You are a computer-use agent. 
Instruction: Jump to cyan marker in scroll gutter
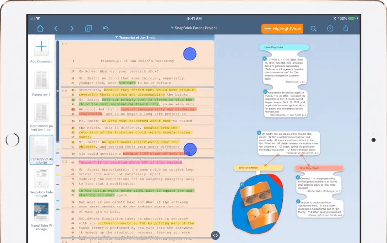coord(58,201)
